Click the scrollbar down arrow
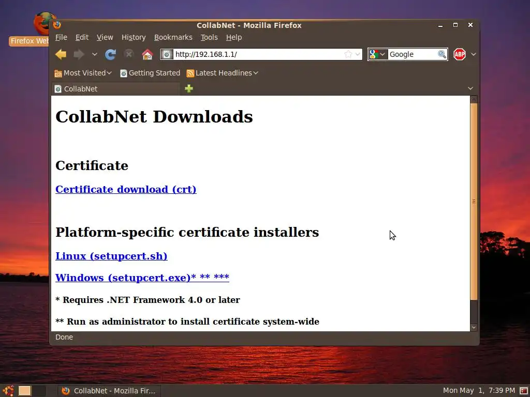This screenshot has width=530, height=397. pyautogui.click(x=474, y=327)
